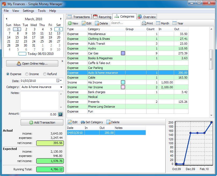
Task: Open the Settings menu
Action: click(x=28, y=11)
